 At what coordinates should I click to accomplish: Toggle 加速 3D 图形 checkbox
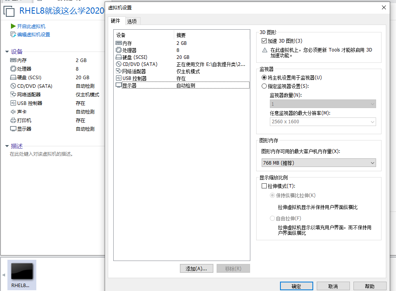coord(264,41)
